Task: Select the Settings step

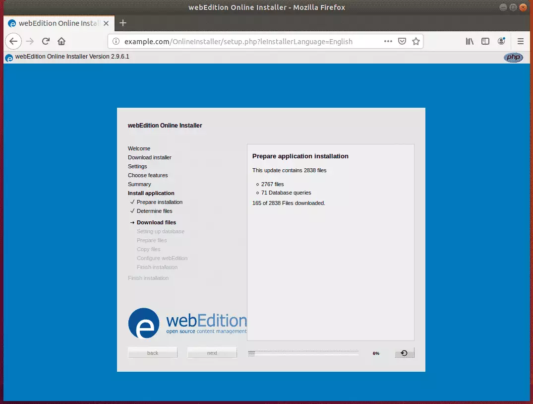Action: tap(137, 166)
